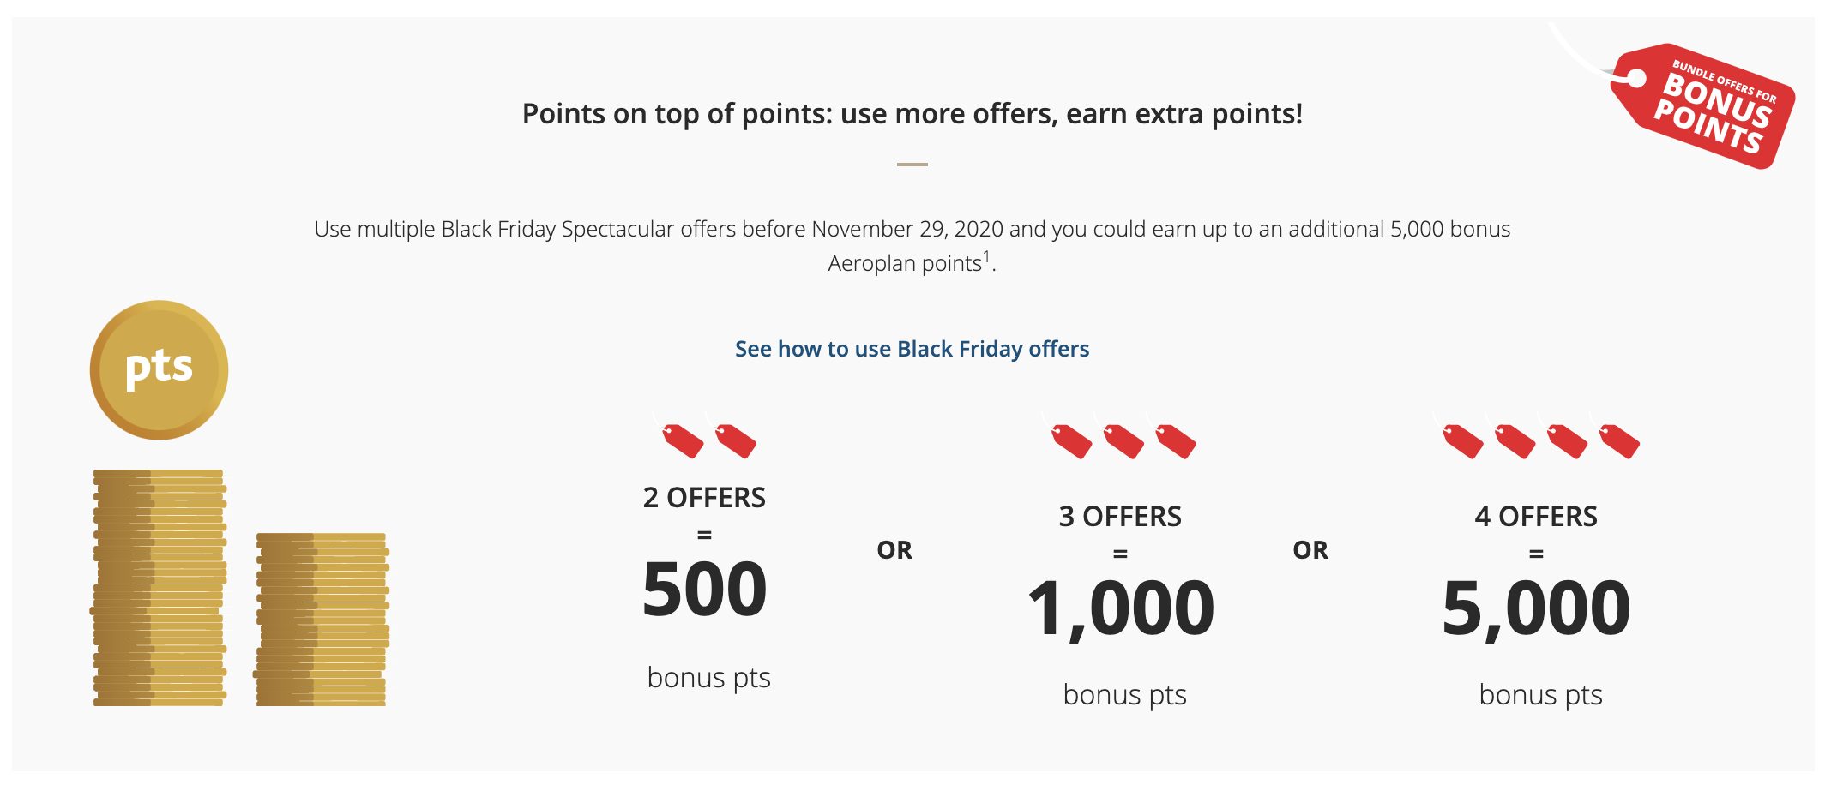The width and height of the screenshot is (1825, 785).
Task: Click the large "1,000" bonus number
Action: tap(1120, 608)
